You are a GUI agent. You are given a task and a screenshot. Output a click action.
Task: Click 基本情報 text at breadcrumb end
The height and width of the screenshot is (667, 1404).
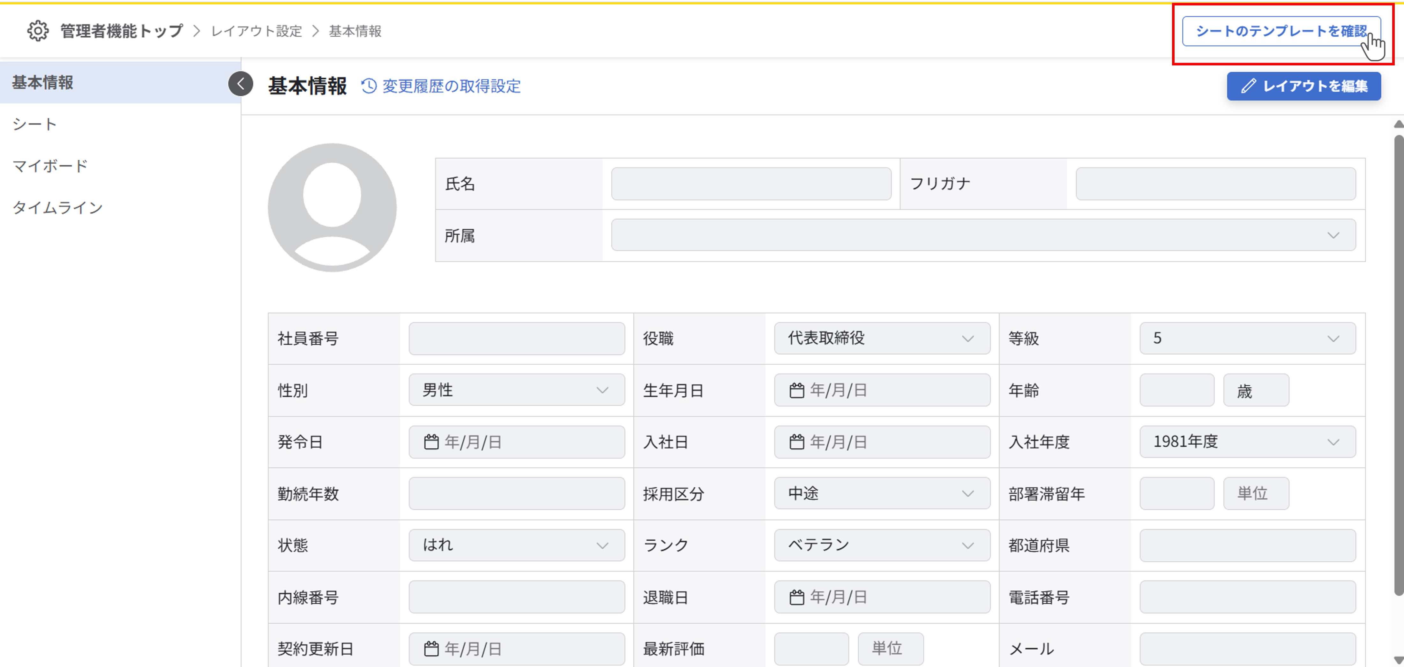[x=355, y=31]
